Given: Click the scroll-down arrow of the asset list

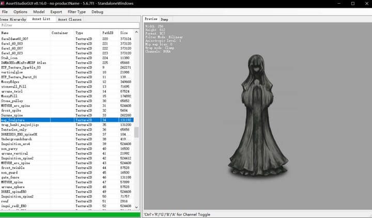Looking at the screenshot, I should (x=137, y=208).
